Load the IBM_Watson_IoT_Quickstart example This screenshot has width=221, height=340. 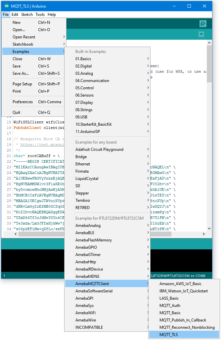pyautogui.click(x=184, y=291)
